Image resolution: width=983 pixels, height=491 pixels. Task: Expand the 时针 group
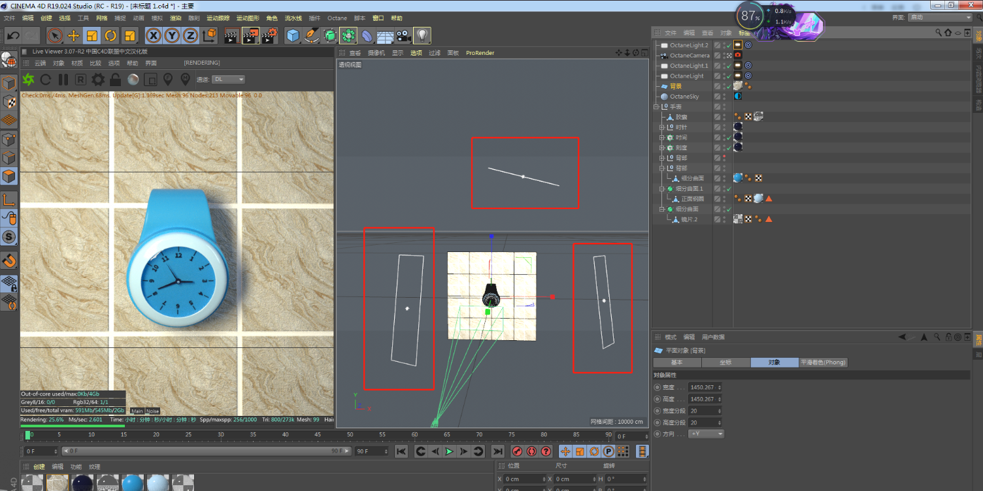(x=662, y=127)
